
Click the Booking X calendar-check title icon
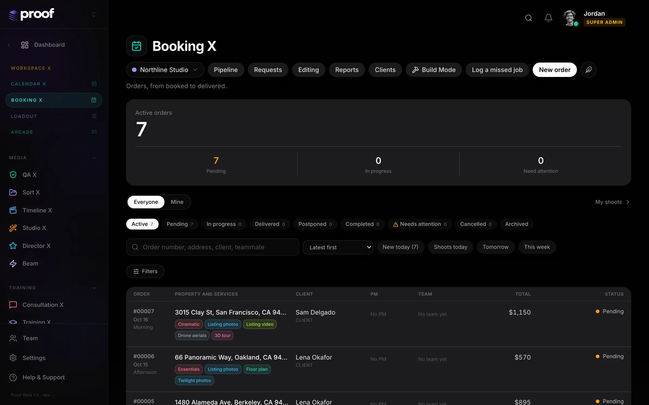[137, 46]
